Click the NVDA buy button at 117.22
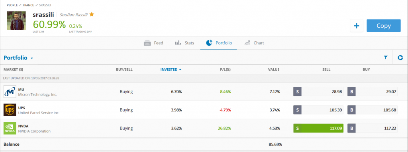Screen dimensions: 408x152 click(x=373, y=128)
